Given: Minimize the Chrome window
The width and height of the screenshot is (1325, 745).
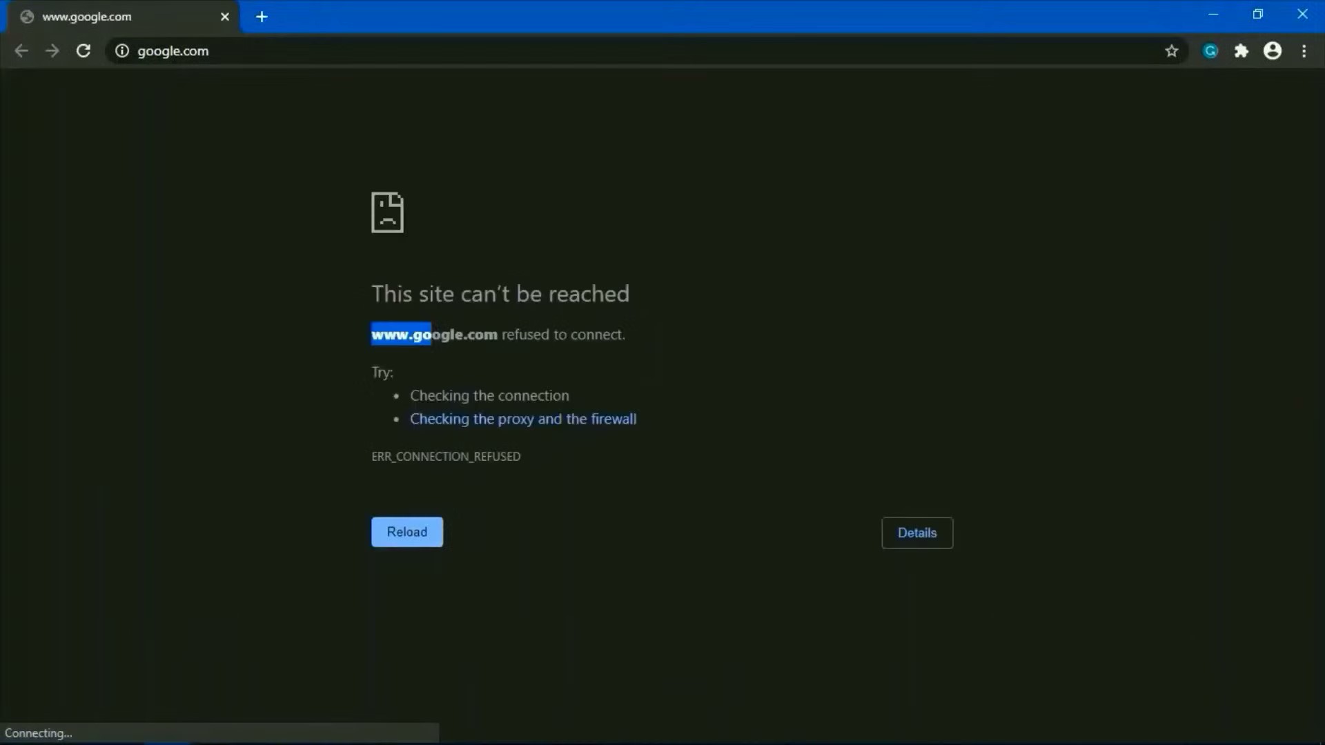Looking at the screenshot, I should 1213,14.
